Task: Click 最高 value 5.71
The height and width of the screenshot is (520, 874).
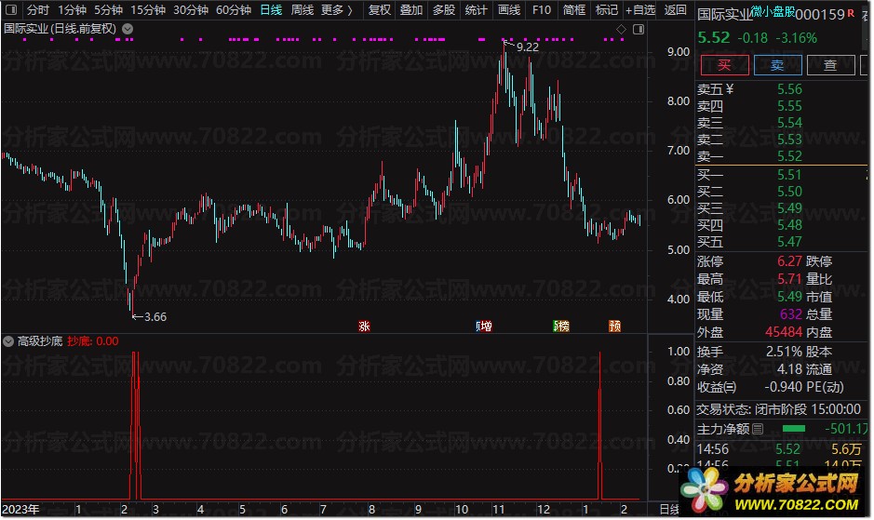Action: coord(790,279)
